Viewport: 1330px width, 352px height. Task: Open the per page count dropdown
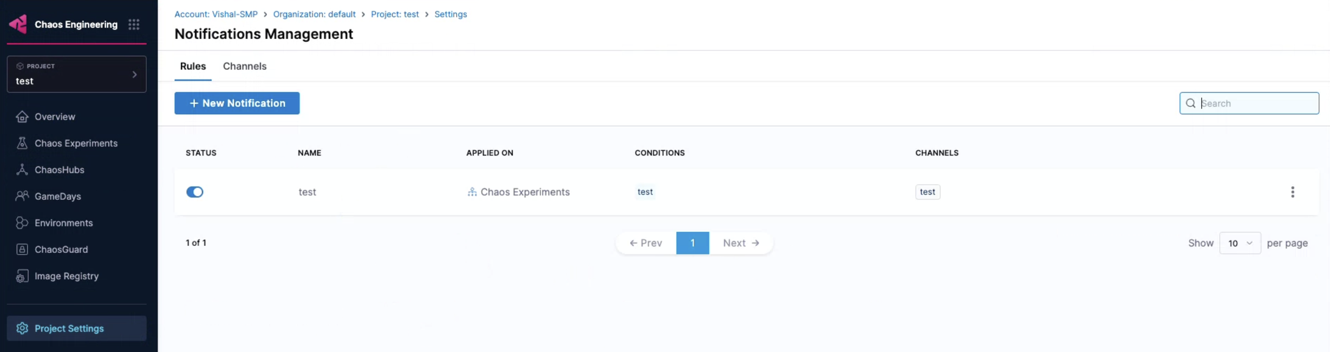tap(1240, 243)
